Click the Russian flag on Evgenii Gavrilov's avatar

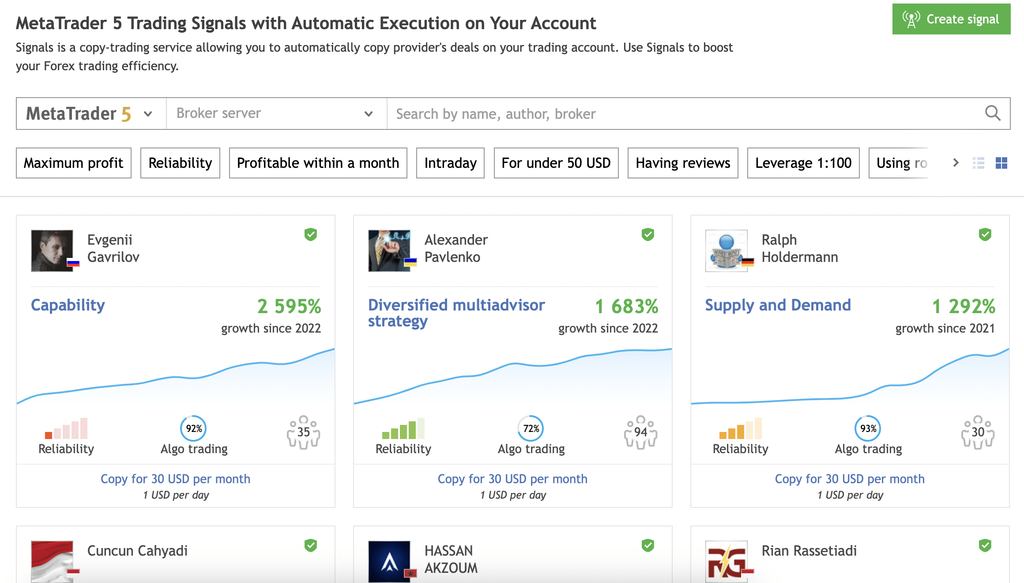click(x=73, y=262)
